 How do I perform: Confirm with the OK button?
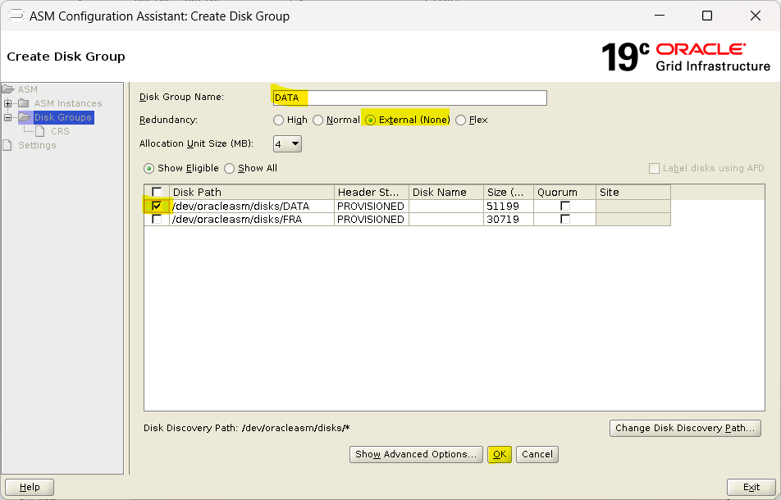click(x=500, y=454)
